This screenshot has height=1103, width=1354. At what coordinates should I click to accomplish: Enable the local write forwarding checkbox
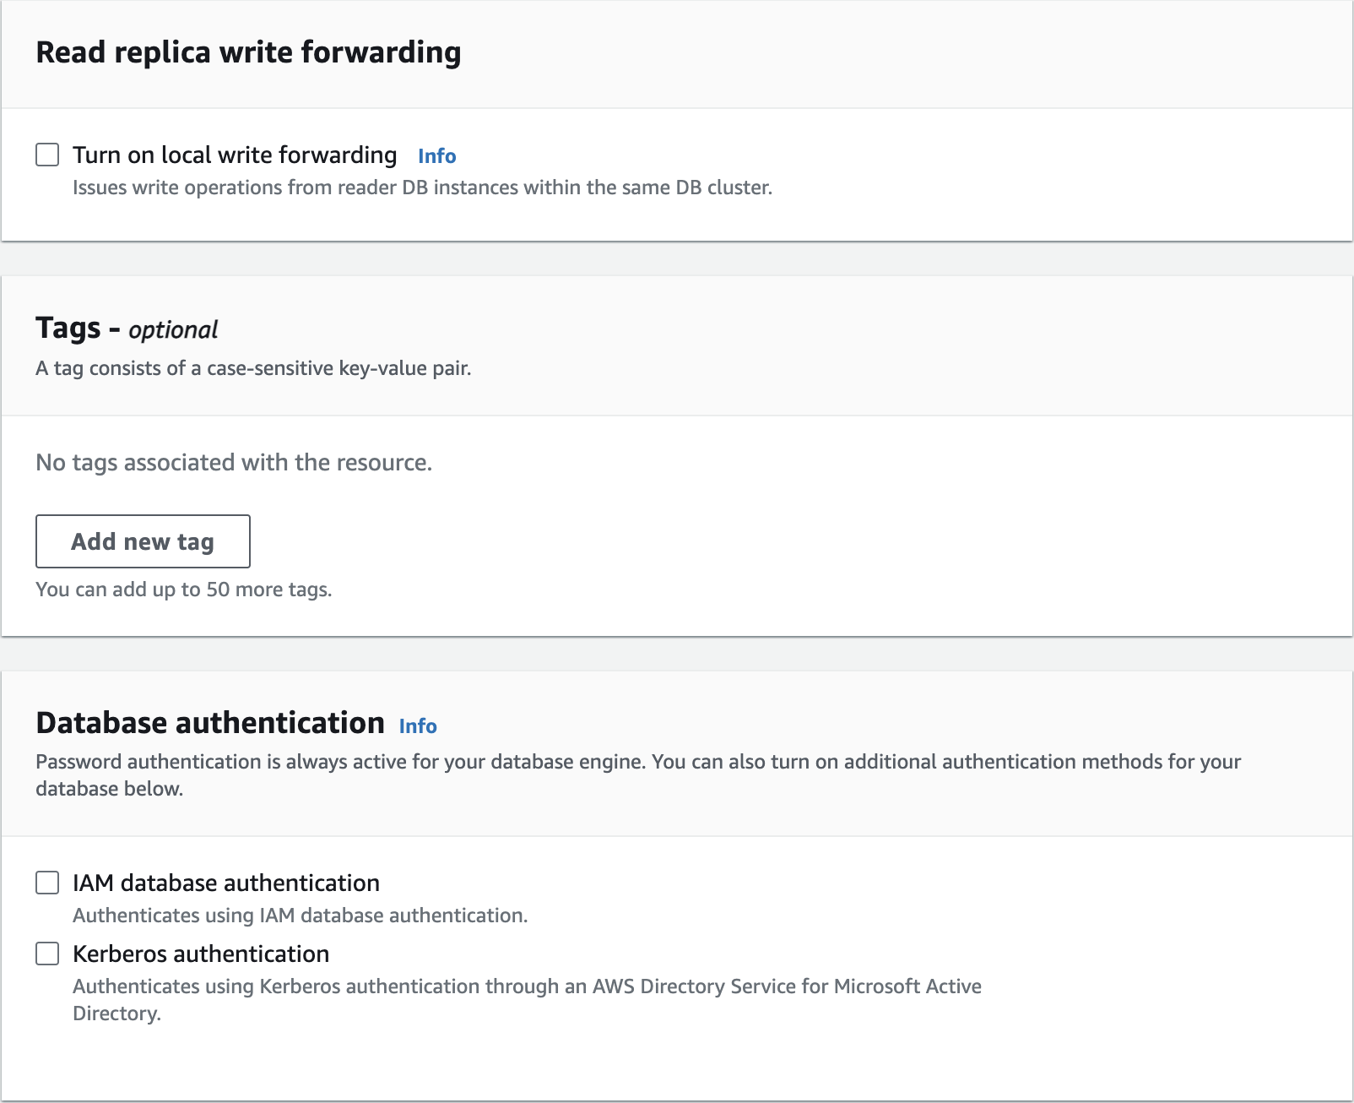[x=47, y=155]
